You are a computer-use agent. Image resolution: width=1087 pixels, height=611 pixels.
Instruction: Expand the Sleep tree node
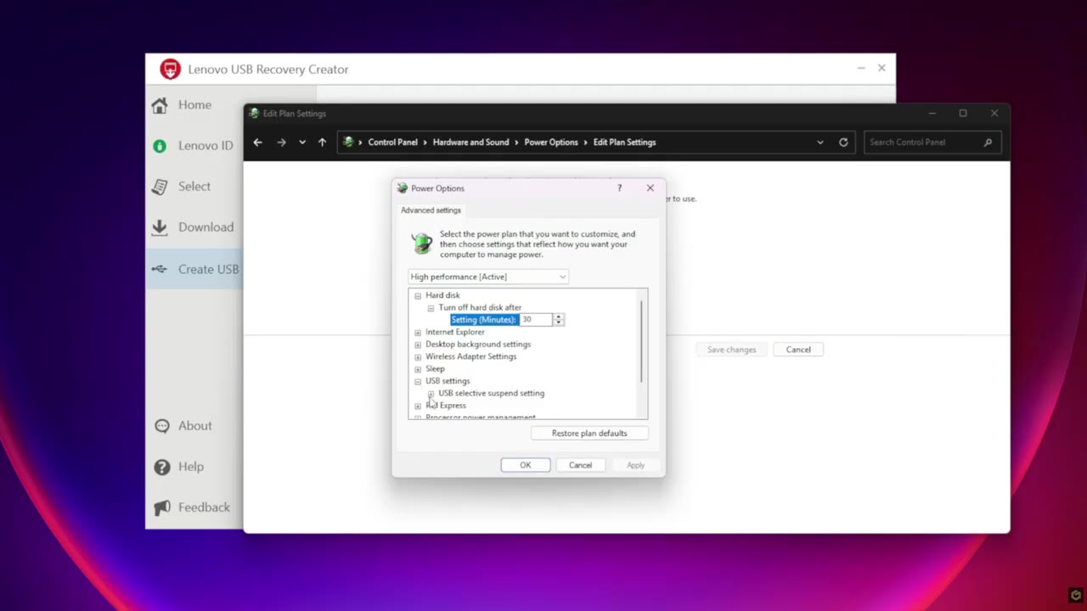(418, 369)
